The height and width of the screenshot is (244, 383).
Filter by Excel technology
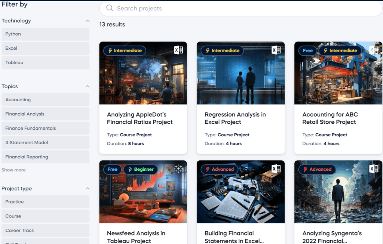pyautogui.click(x=45, y=48)
